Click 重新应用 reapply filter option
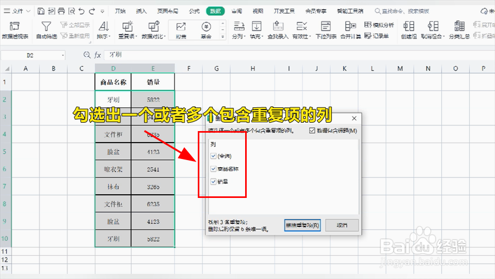The height and width of the screenshot is (279, 495). 75,36
